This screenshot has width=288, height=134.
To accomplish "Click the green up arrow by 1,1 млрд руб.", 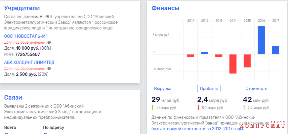I will (153, 108).
